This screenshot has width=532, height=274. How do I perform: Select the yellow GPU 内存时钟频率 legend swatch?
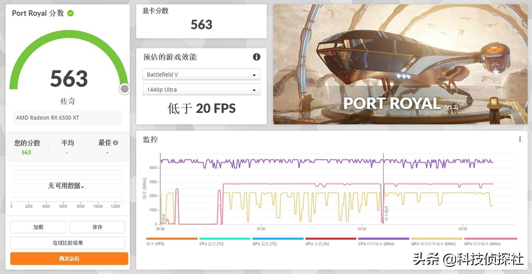coord(437,239)
